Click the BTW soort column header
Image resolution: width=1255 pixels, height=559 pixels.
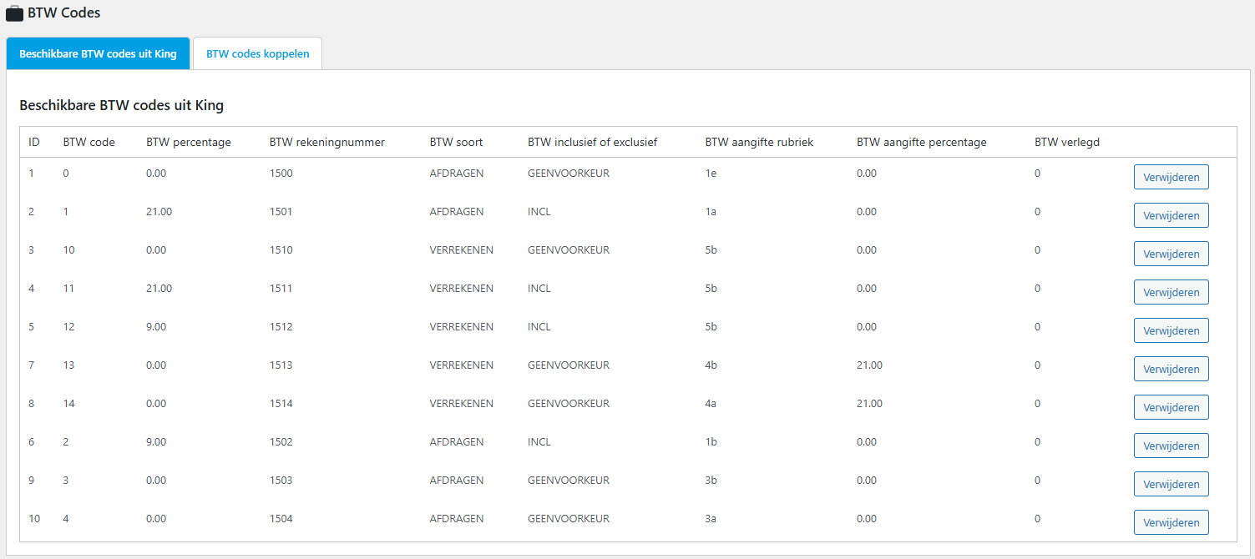(x=456, y=142)
